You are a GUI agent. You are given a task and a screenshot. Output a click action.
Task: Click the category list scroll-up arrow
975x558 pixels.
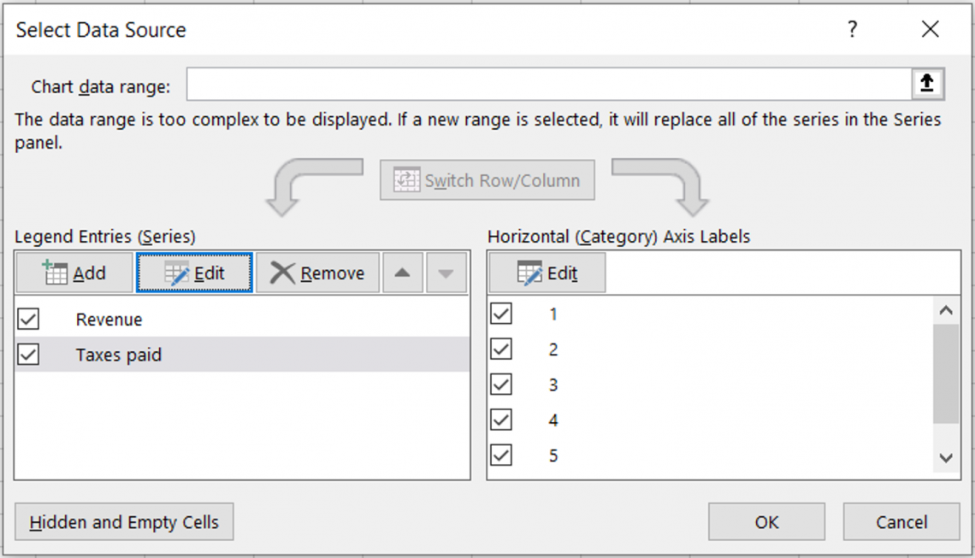[x=946, y=310]
